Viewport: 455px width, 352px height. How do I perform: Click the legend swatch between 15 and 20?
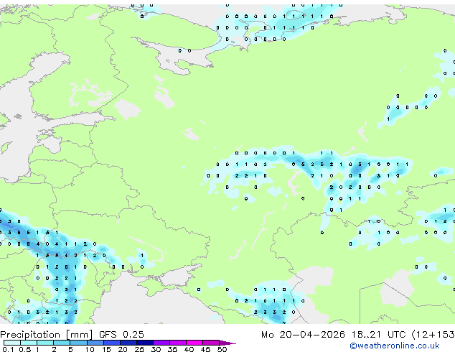point(112,343)
